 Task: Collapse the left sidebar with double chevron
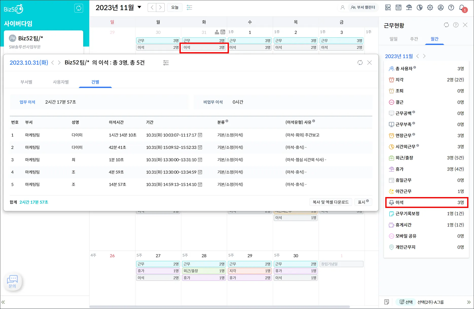click(3, 302)
